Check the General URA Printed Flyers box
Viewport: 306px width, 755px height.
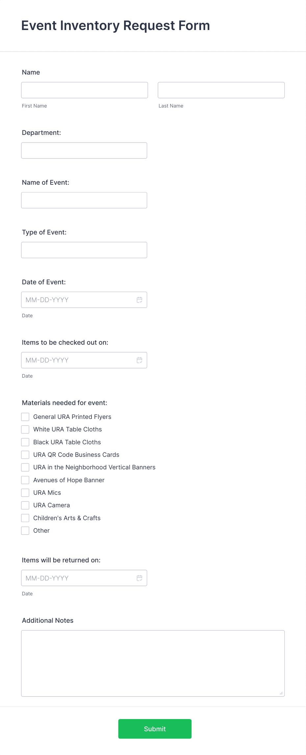(25, 417)
